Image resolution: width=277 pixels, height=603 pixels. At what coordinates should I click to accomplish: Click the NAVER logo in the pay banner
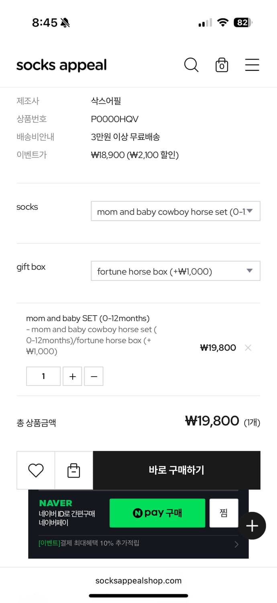(56, 503)
